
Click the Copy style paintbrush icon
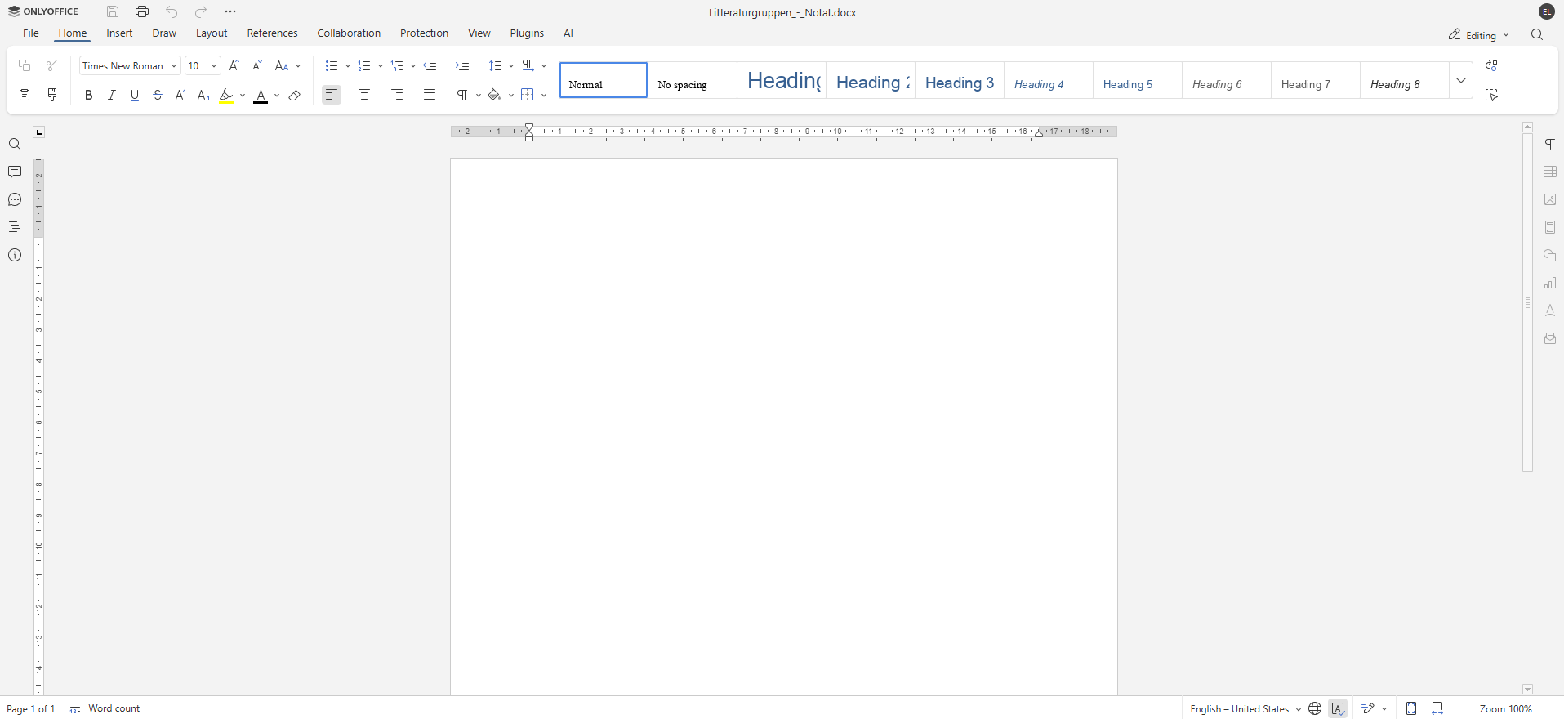pyautogui.click(x=52, y=96)
